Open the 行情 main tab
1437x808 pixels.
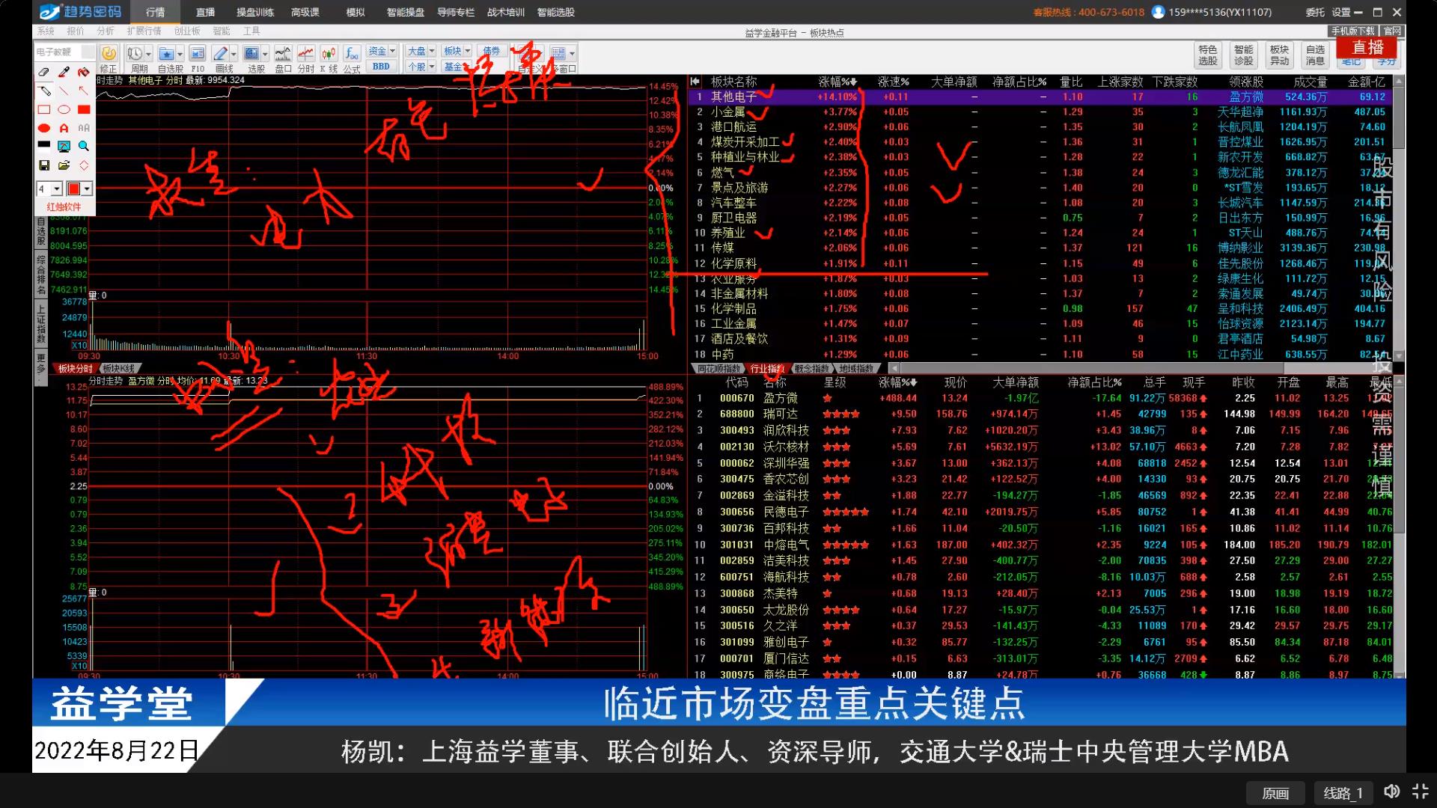156,12
